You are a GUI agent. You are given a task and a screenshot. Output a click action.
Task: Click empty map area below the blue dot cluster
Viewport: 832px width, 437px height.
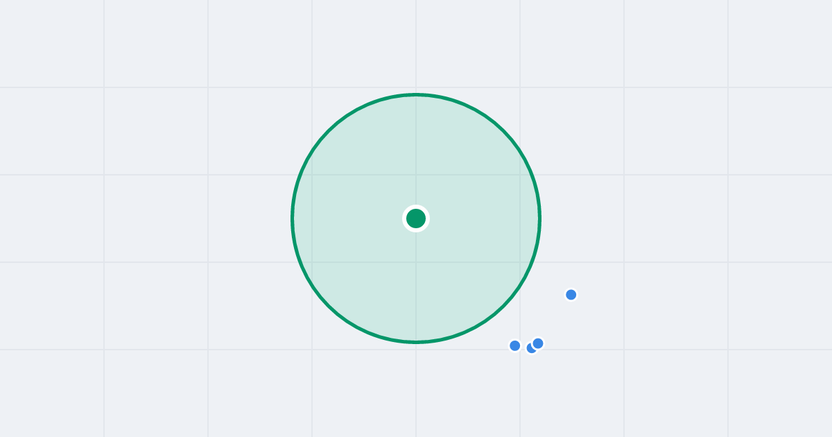527,395
